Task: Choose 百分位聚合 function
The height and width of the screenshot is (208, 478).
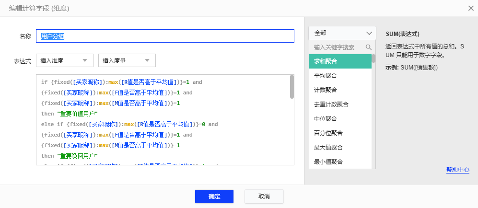Action: click(x=340, y=133)
